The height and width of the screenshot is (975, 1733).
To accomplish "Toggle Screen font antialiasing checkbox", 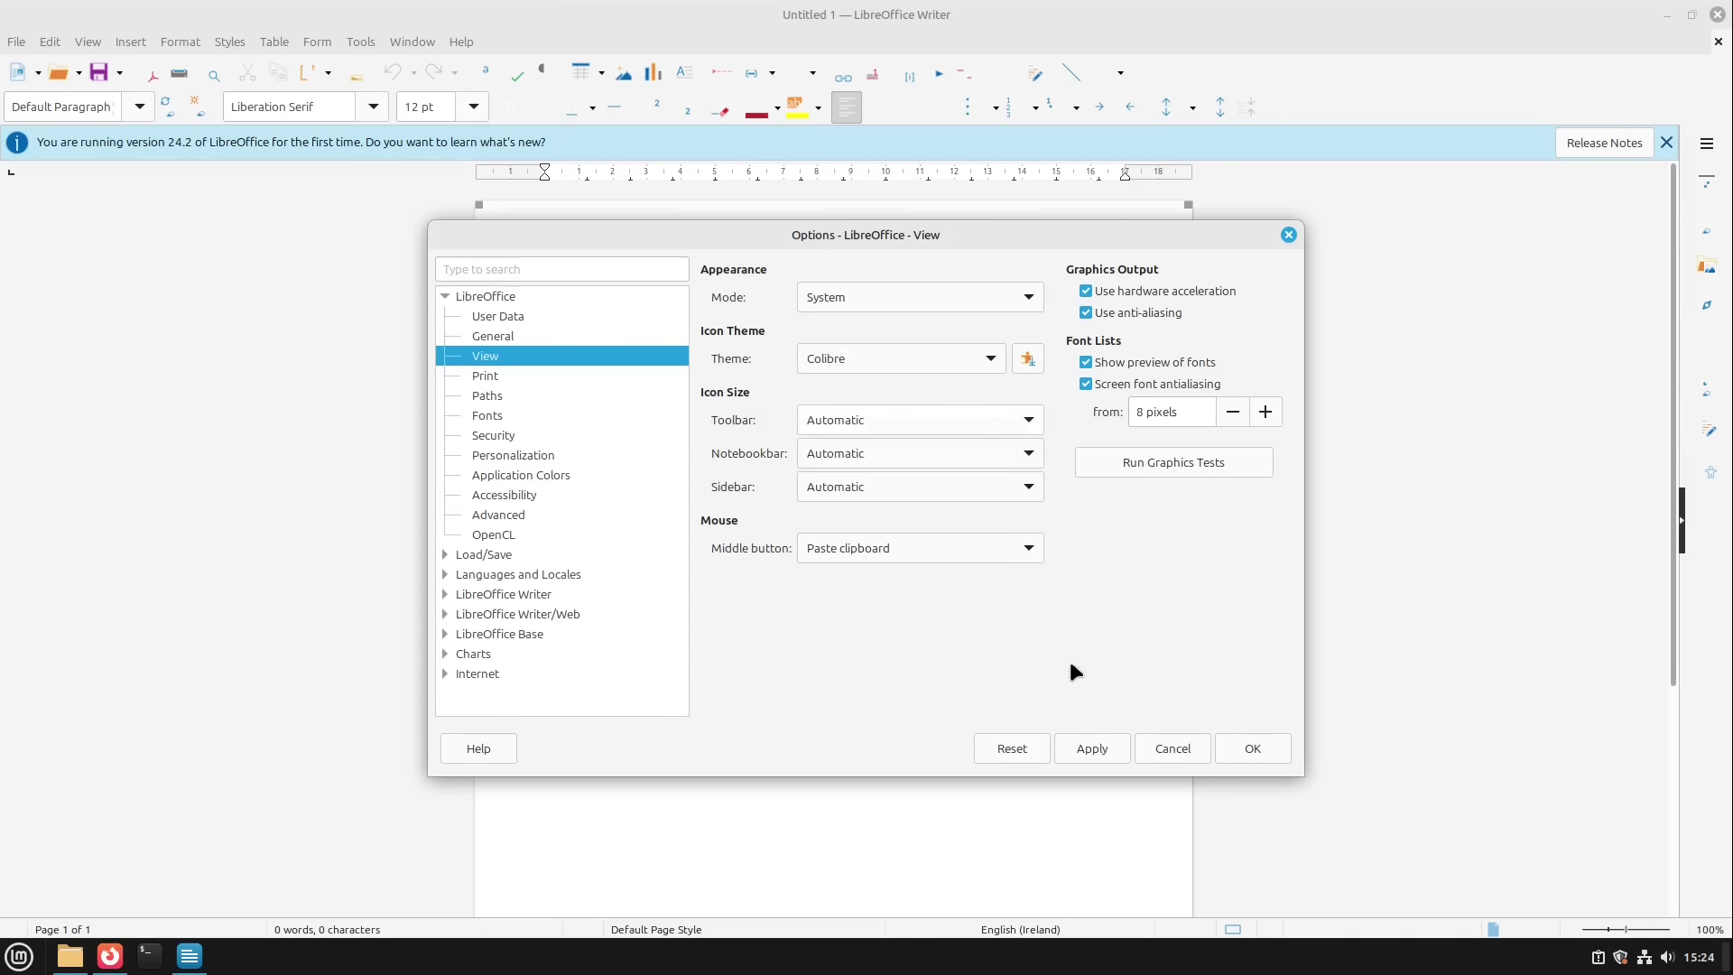I will (1086, 385).
